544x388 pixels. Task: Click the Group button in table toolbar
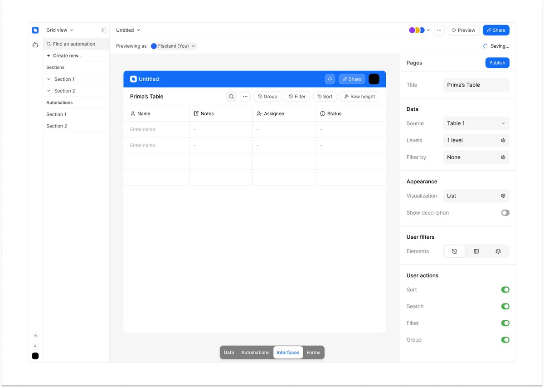tap(267, 97)
